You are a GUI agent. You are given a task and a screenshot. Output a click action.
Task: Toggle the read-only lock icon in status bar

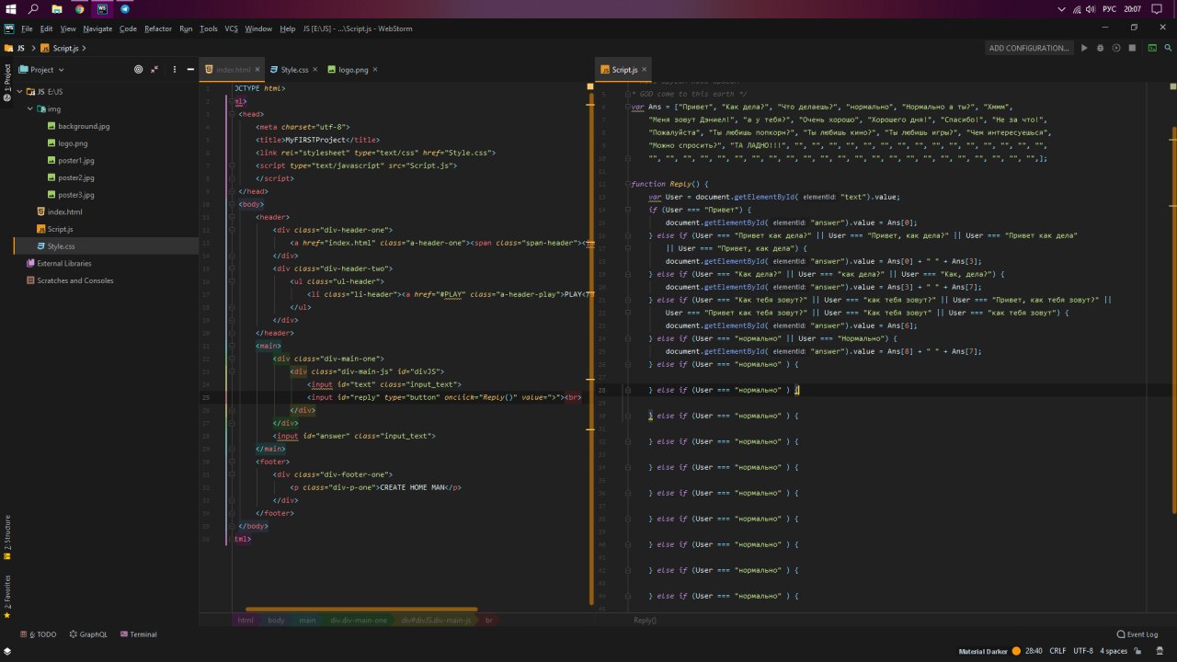1139,650
